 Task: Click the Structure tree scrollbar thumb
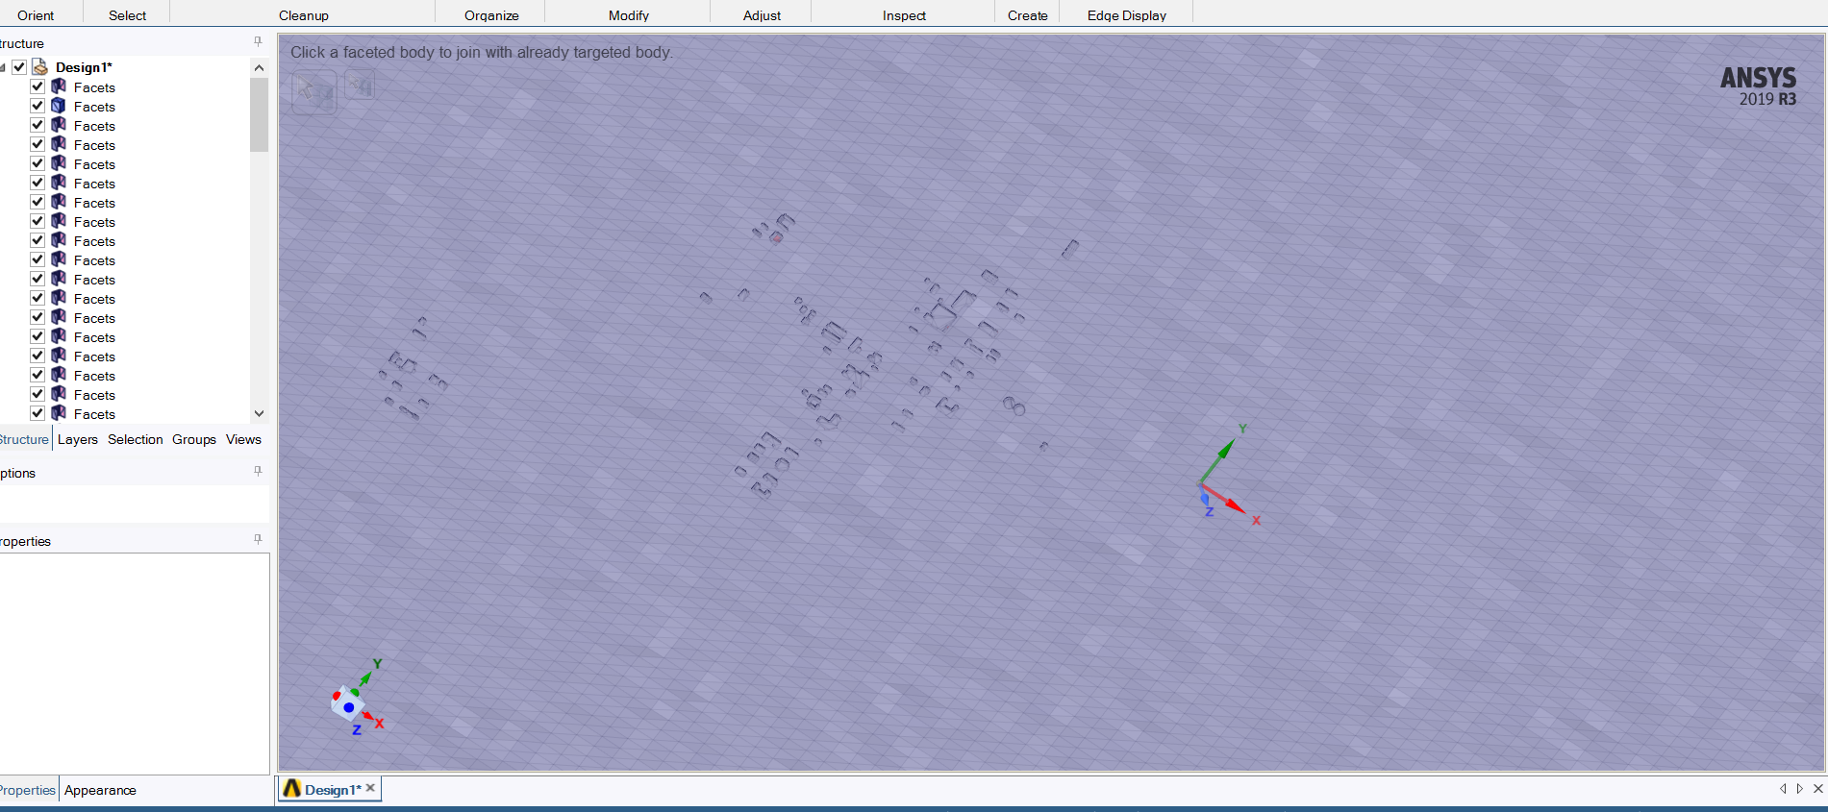259,114
